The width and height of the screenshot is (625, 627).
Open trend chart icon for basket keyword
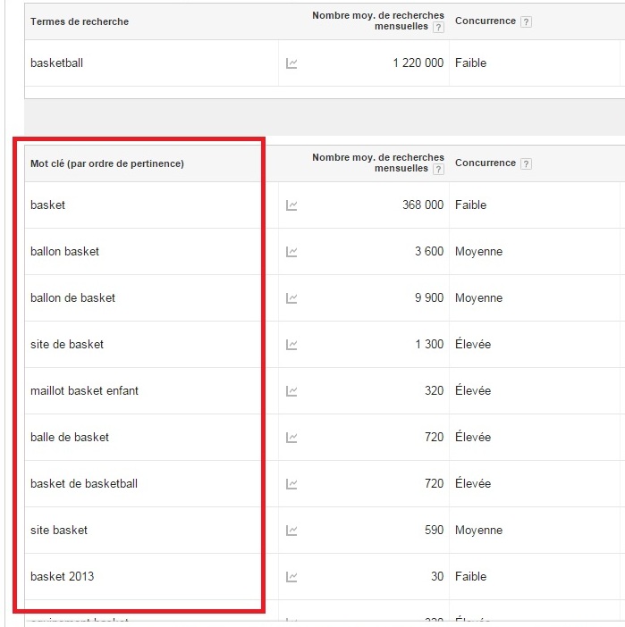pos(291,205)
